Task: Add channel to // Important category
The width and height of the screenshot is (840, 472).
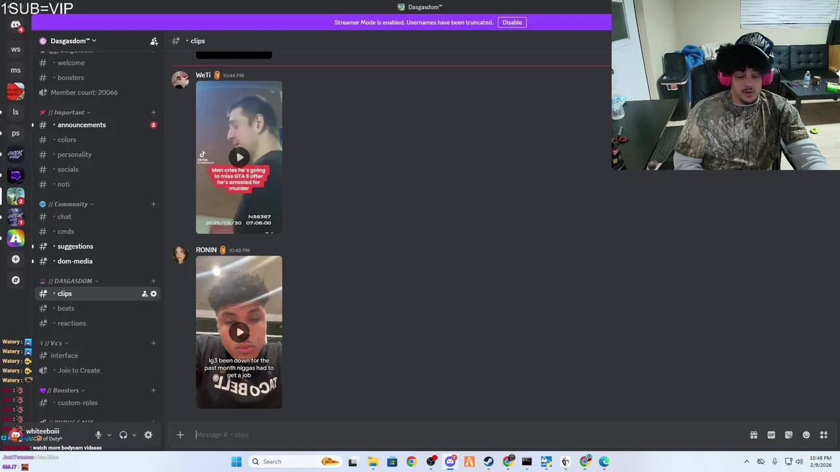Action: pyautogui.click(x=154, y=112)
